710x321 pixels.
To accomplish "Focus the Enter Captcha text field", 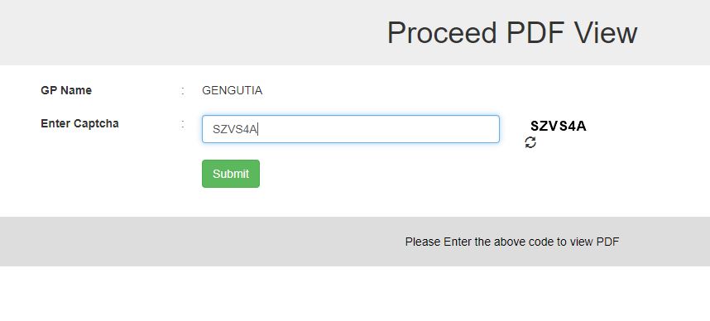I will click(351, 129).
